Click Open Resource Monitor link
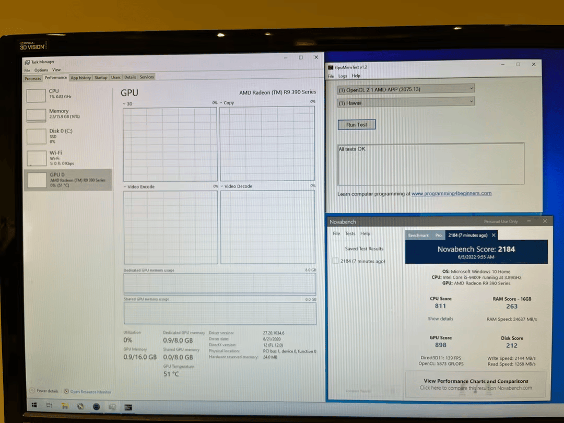The width and height of the screenshot is (564, 423). tap(90, 392)
